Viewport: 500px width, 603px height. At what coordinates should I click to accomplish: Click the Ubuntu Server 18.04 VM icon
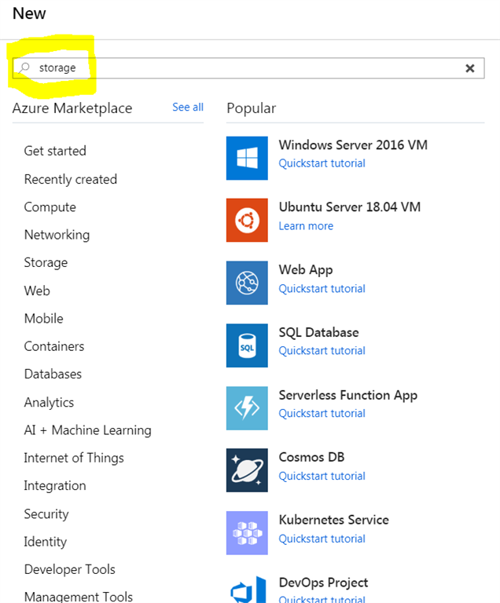[247, 221]
